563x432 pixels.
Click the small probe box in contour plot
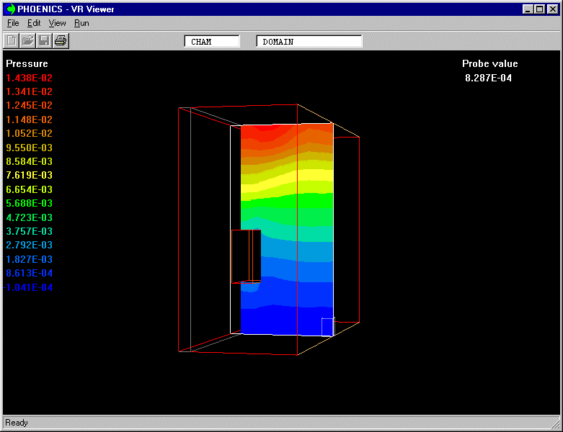tap(327, 326)
